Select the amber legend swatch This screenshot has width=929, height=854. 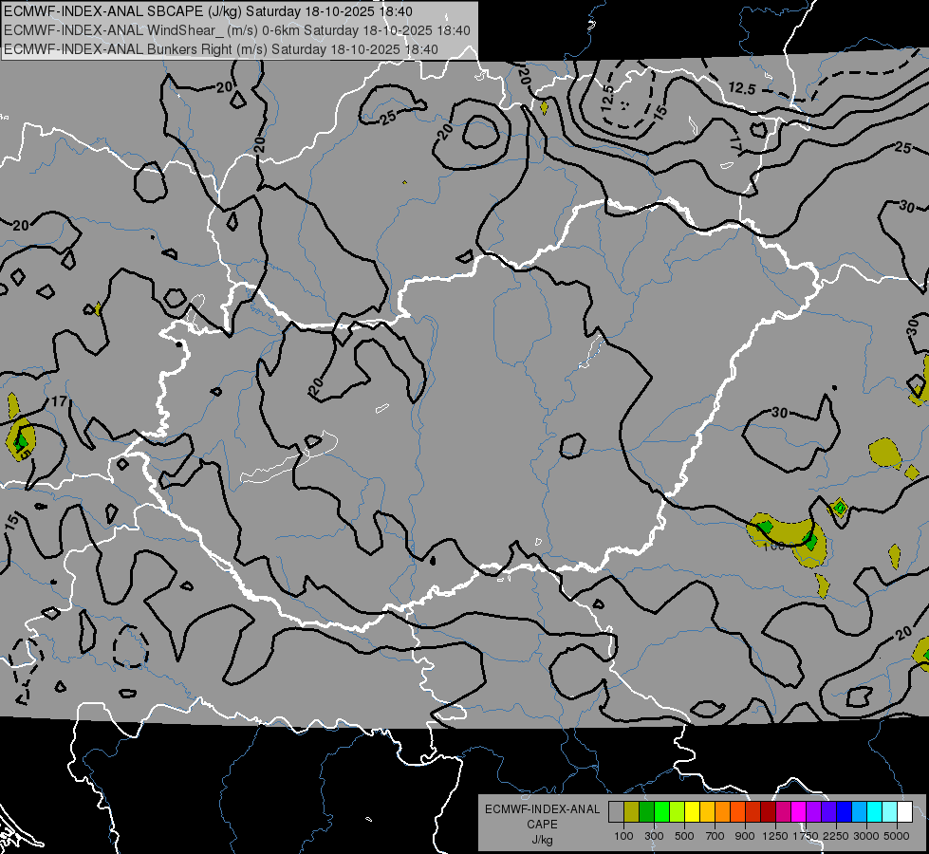coord(707,811)
